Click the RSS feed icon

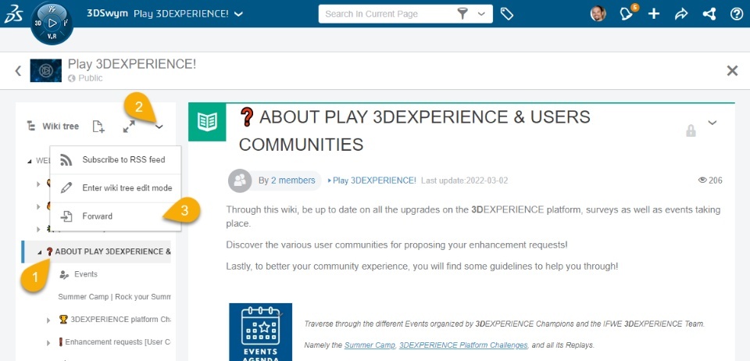(66, 159)
